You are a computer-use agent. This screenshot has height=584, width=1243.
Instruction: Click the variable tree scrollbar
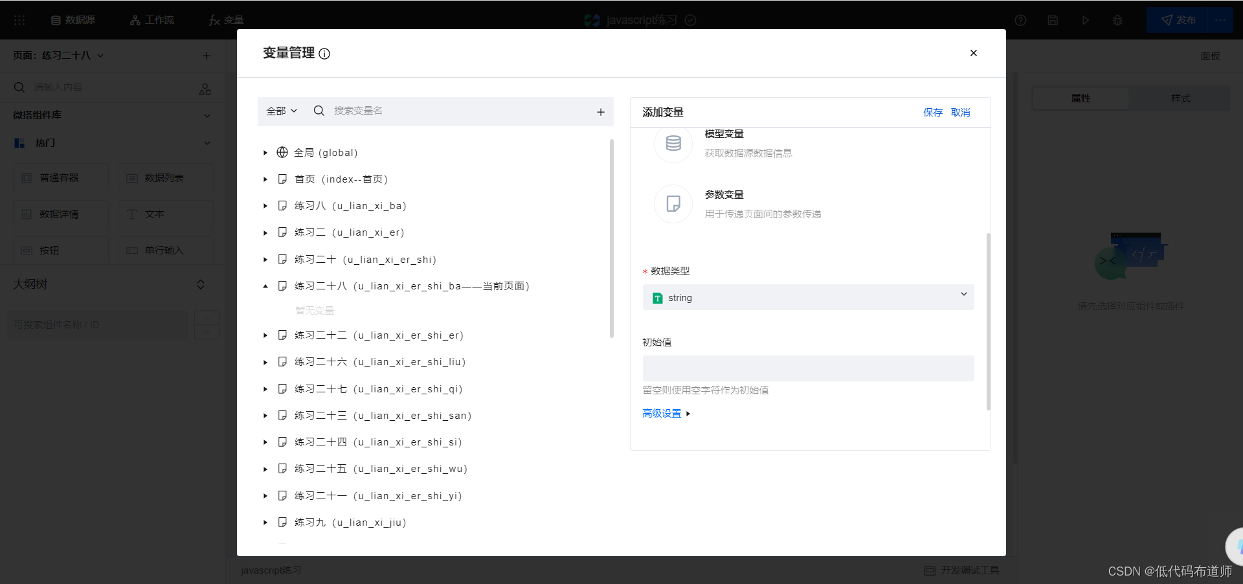click(612, 238)
